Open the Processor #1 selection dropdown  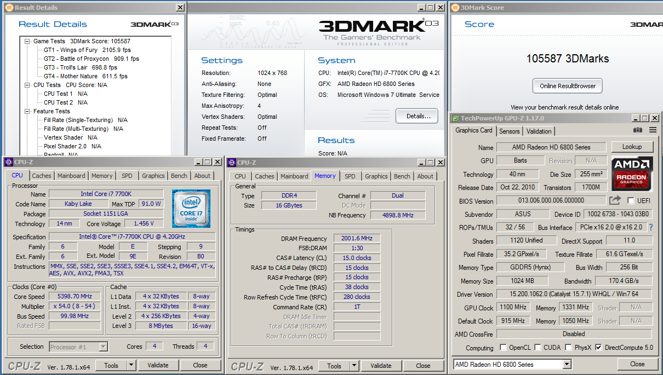[x=104, y=347]
